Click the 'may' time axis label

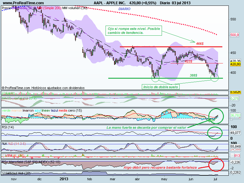(x=164, y=179)
